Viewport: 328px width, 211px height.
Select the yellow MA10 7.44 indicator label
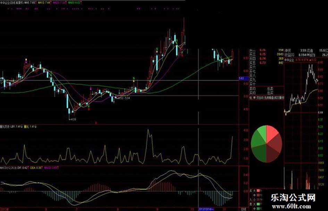tap(44, 3)
